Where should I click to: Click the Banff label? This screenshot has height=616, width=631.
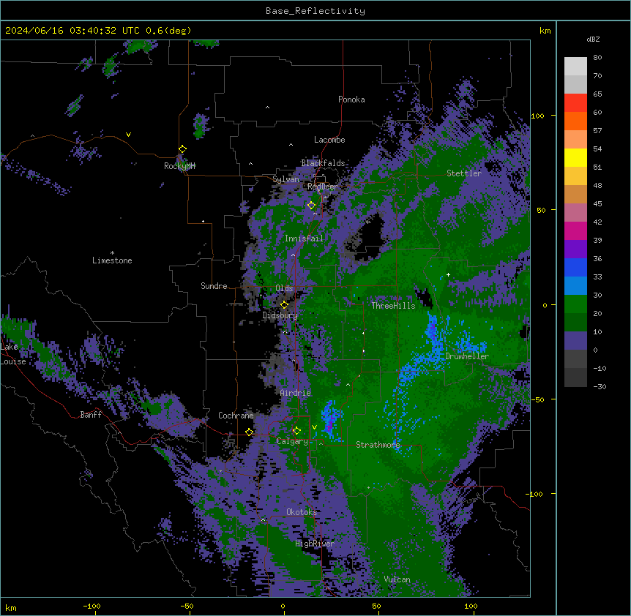pyautogui.click(x=91, y=415)
